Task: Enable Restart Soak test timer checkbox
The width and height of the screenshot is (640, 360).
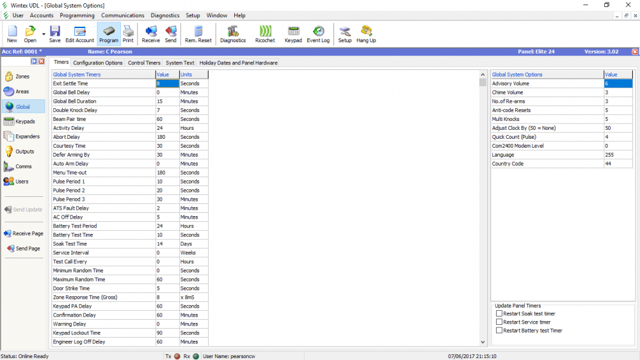Action: [x=499, y=314]
